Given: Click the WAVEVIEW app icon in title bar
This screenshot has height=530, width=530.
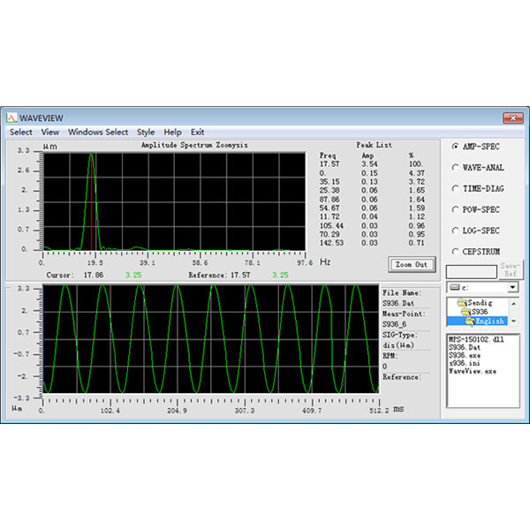Looking at the screenshot, I should (12, 117).
